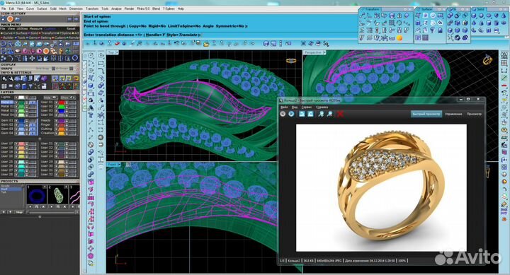Click the rotate left icon in ACDSee viewer
Screen dimensions: 510x275
pos(302,114)
